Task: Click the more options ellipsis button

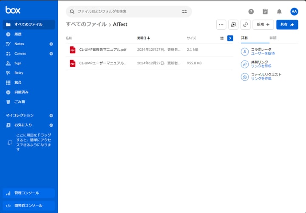Action: (x=221, y=25)
